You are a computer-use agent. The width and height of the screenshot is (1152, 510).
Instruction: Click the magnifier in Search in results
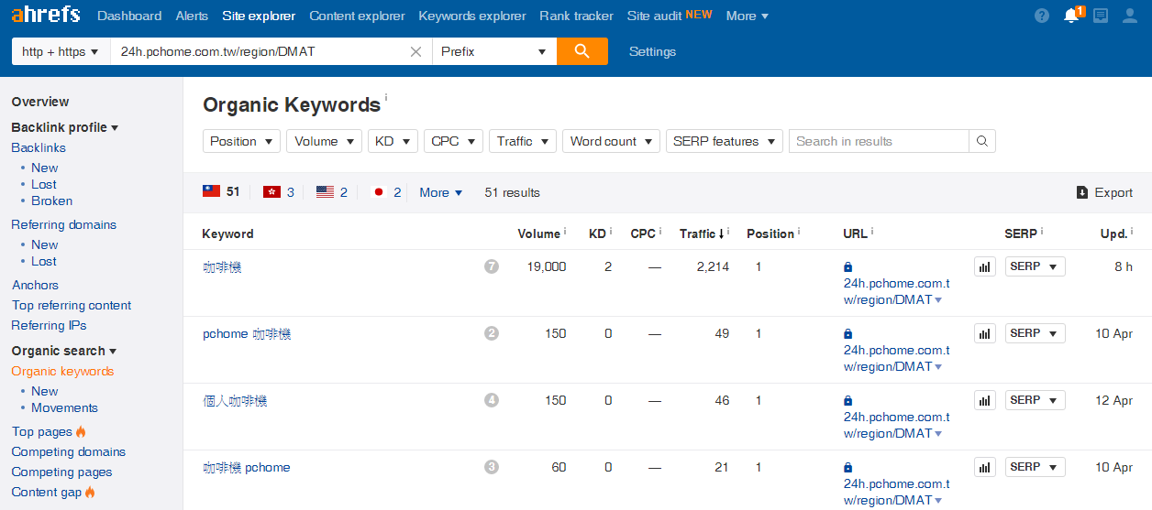(x=982, y=141)
